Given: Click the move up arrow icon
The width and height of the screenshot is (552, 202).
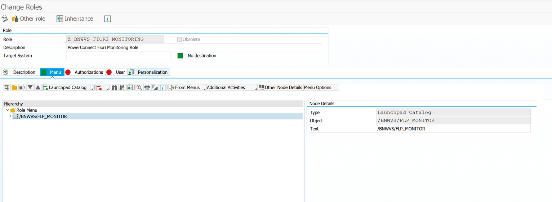Looking at the screenshot, I should pyautogui.click(x=38, y=88).
